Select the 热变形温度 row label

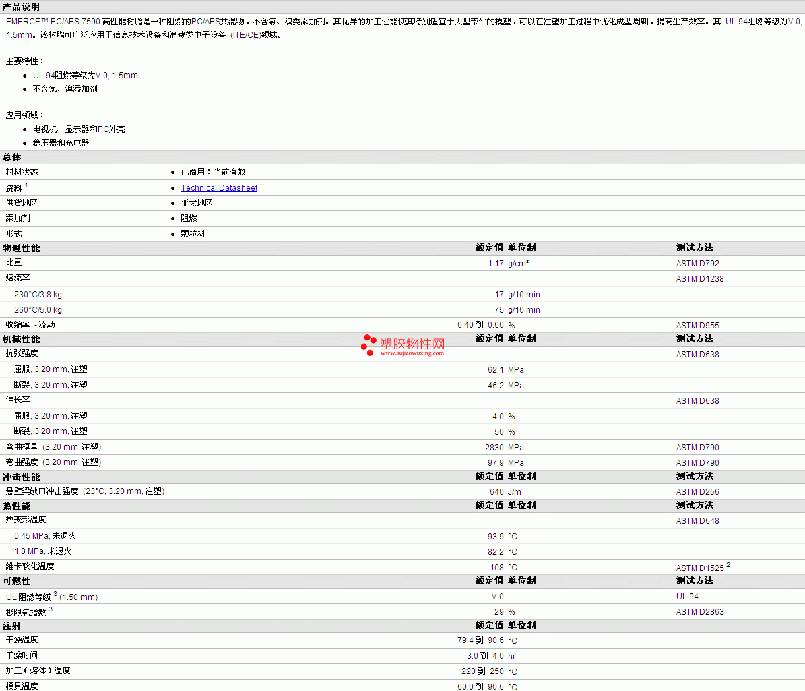click(26, 520)
